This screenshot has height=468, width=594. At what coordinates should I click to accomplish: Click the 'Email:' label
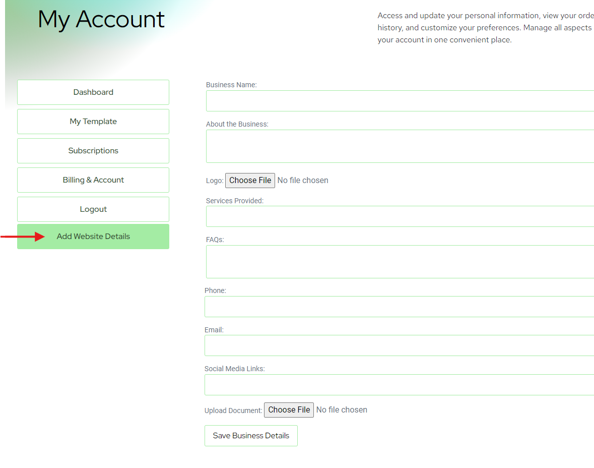(214, 330)
